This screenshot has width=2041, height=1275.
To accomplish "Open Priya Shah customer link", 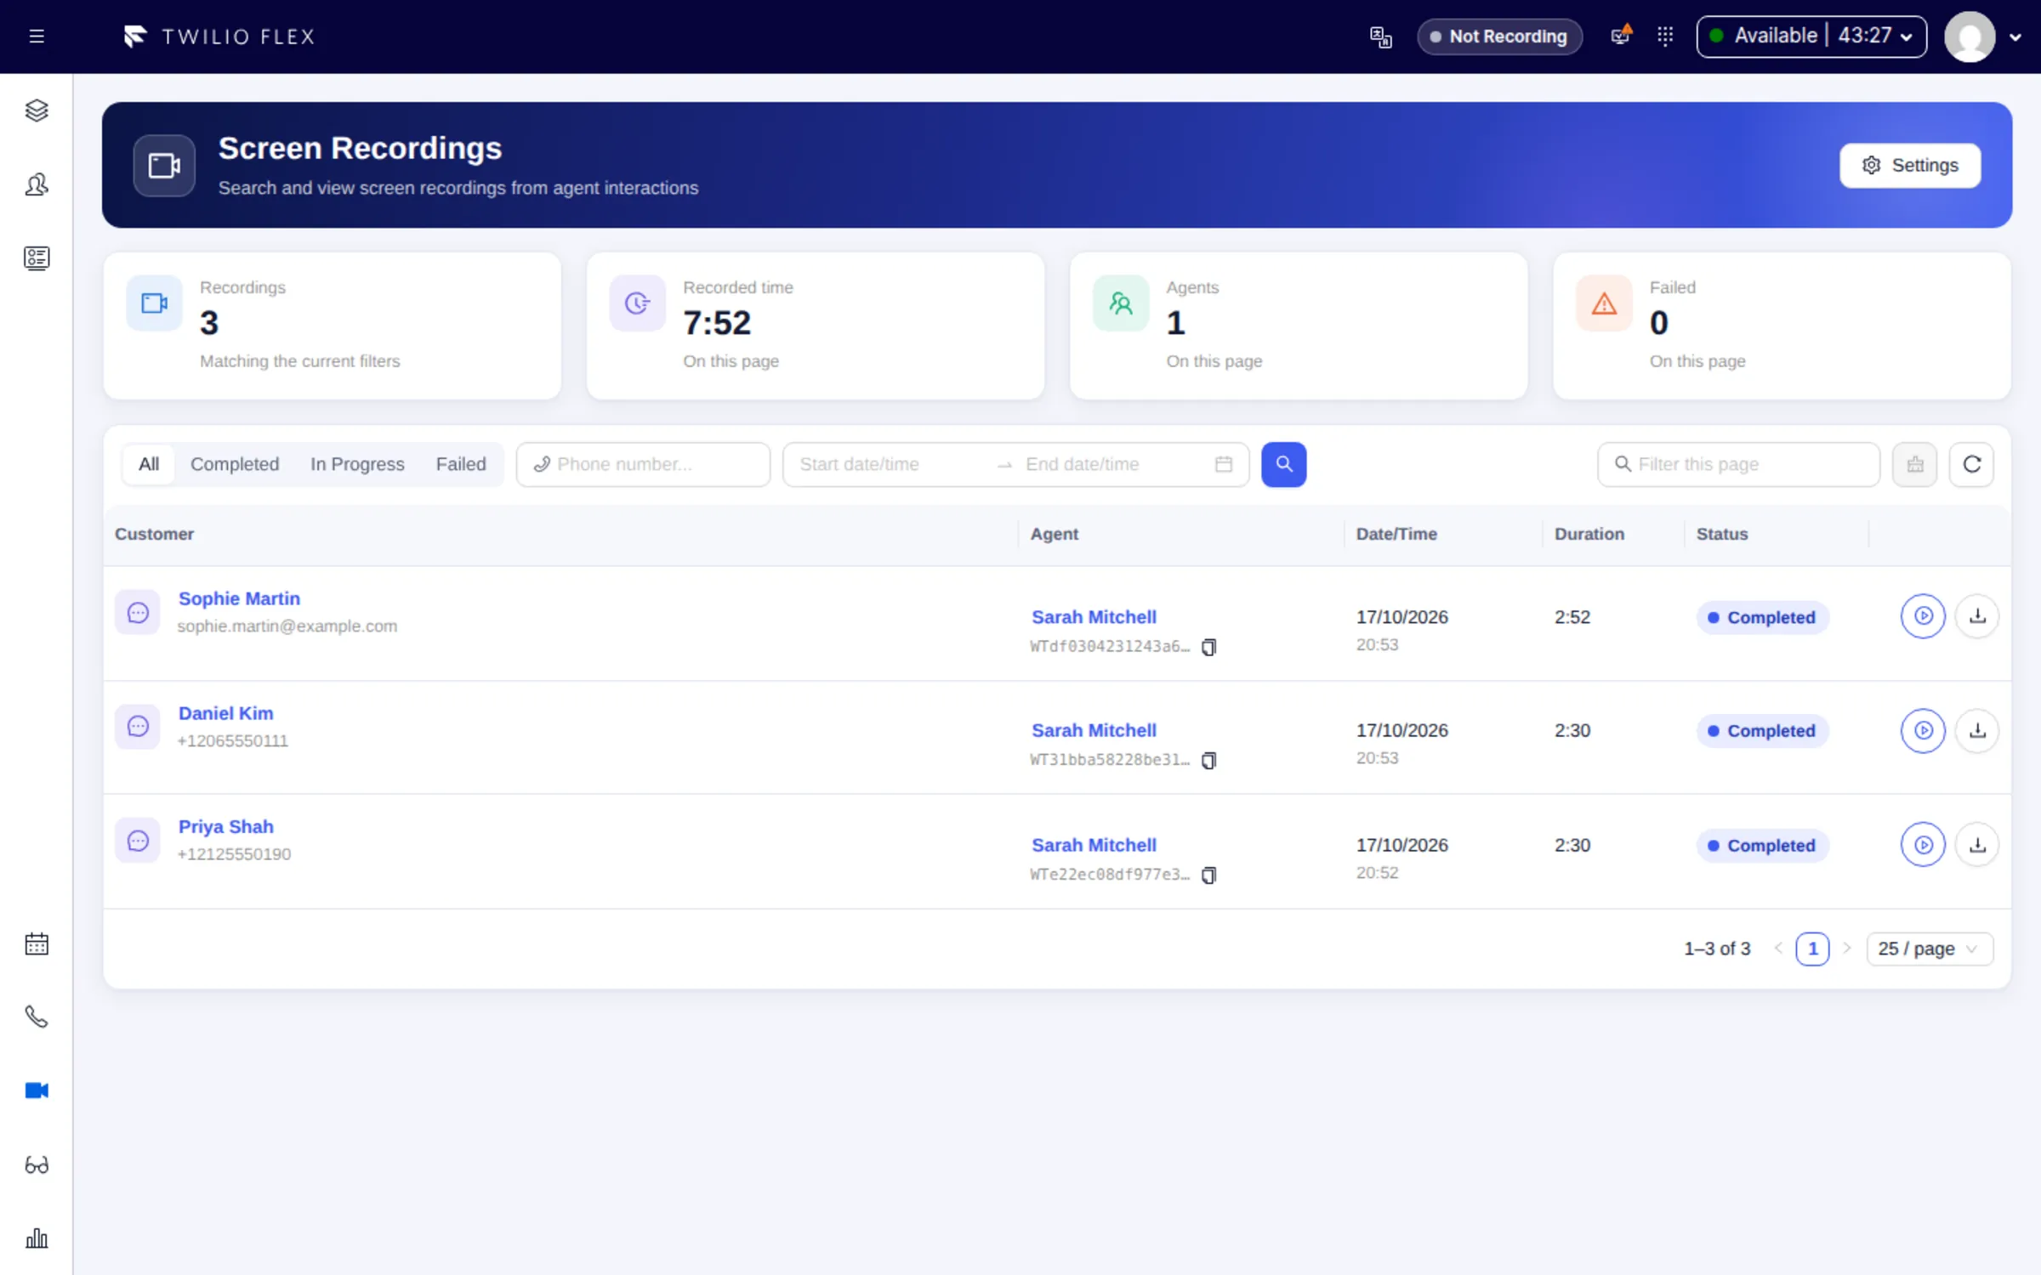I will (225, 827).
